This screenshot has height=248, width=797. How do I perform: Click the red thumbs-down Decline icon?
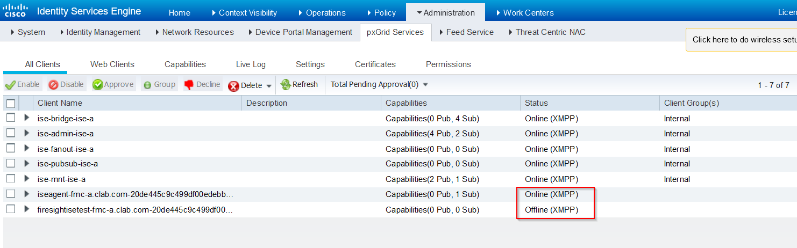(x=189, y=85)
